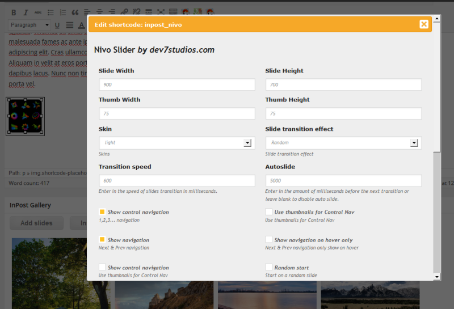This screenshot has height=309, width=454.
Task: Insert a blockquote
Action: (75, 12)
